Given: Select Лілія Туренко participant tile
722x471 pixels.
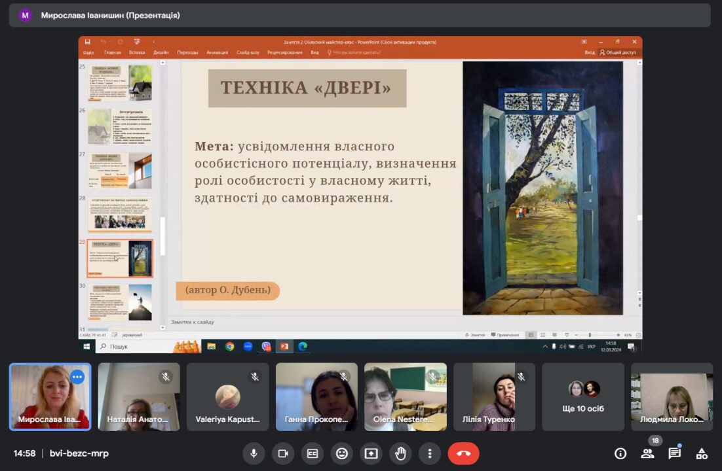Looking at the screenshot, I should (x=495, y=397).
